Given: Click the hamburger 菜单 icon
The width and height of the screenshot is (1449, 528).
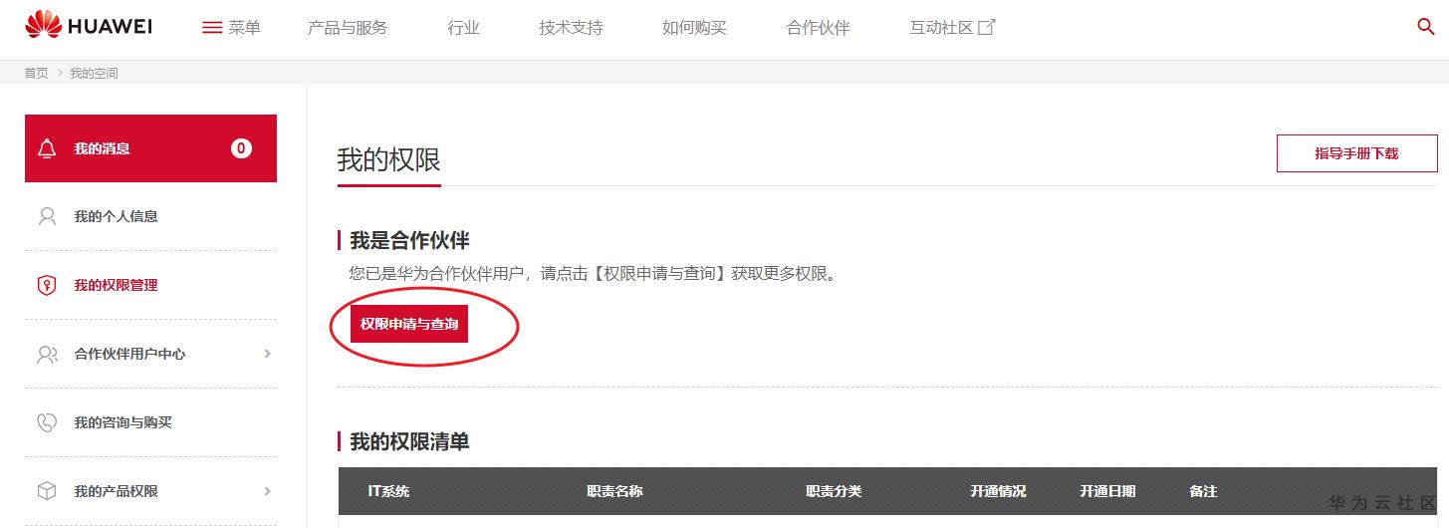Looking at the screenshot, I should tap(212, 28).
